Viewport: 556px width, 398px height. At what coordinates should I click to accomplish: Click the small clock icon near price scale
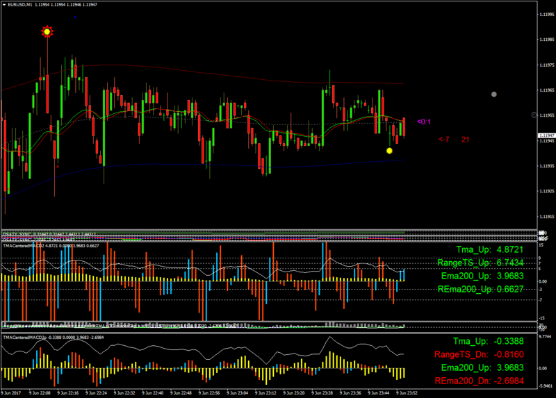pyautogui.click(x=534, y=115)
